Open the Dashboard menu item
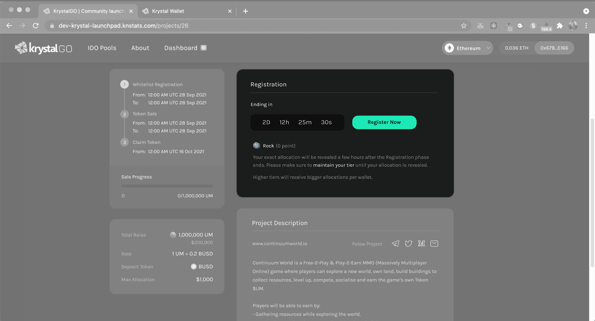Image resolution: width=595 pixels, height=321 pixels. pos(181,48)
